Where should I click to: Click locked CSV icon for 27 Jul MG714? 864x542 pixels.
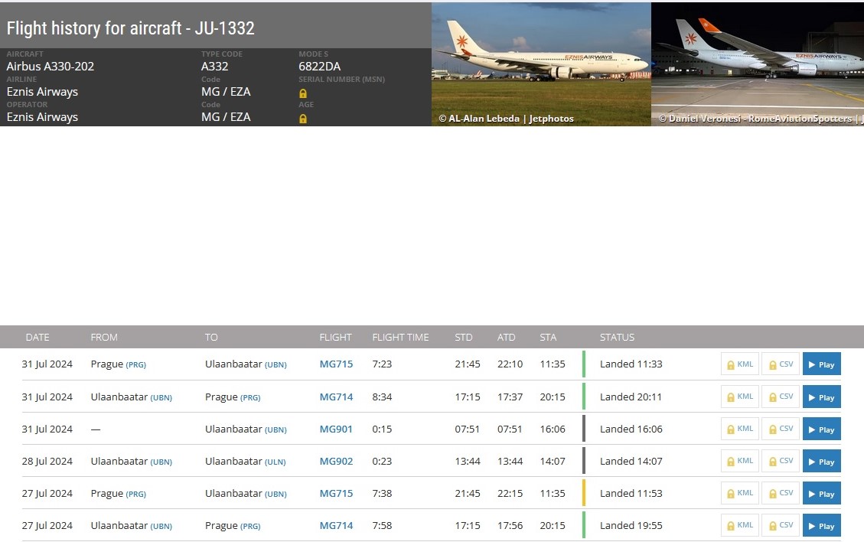[781, 525]
